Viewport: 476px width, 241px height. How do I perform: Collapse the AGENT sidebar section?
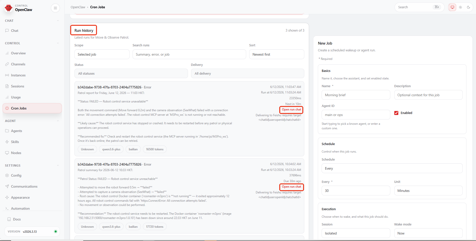[32, 121]
